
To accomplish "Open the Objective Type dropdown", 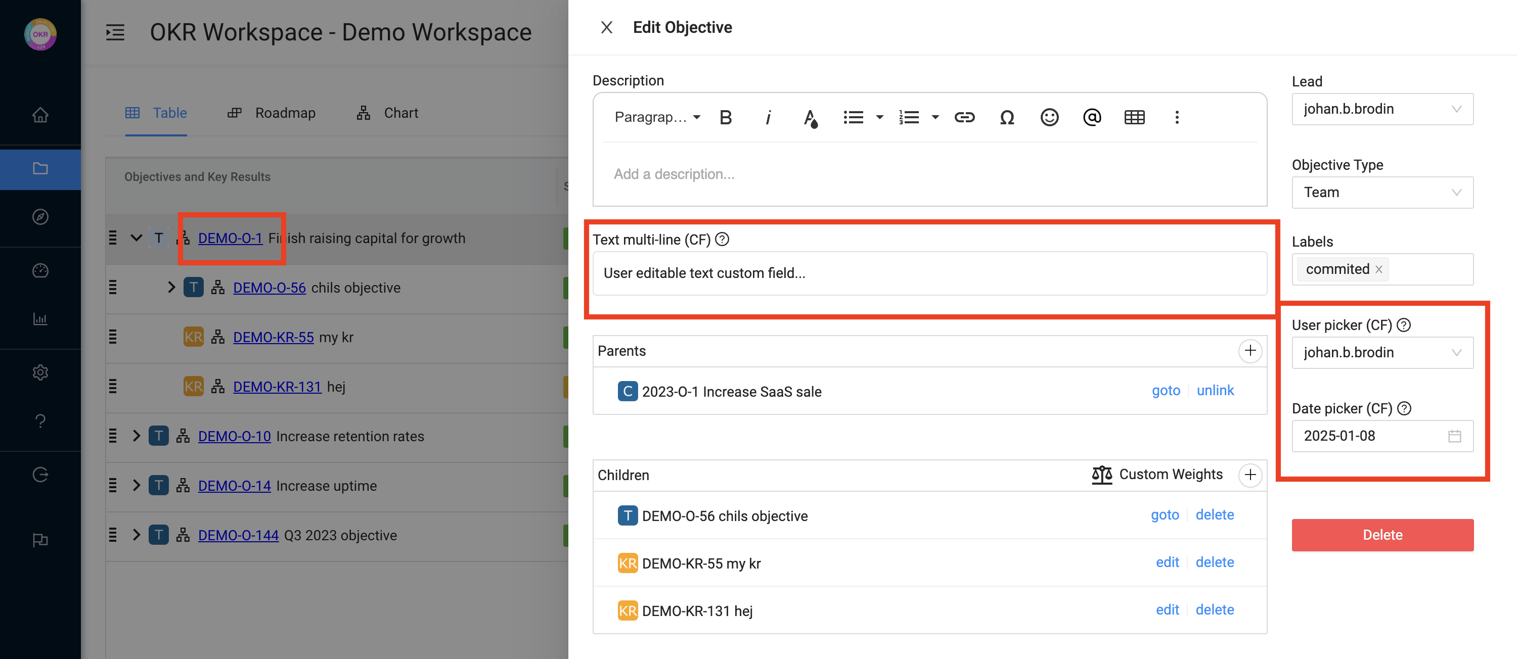I will tap(1381, 193).
